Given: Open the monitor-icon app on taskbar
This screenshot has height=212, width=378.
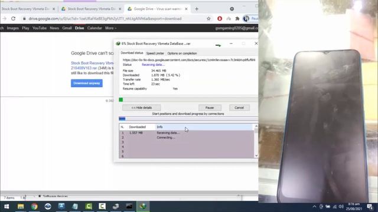Looking at the screenshot, I should pyautogui.click(x=61, y=207).
